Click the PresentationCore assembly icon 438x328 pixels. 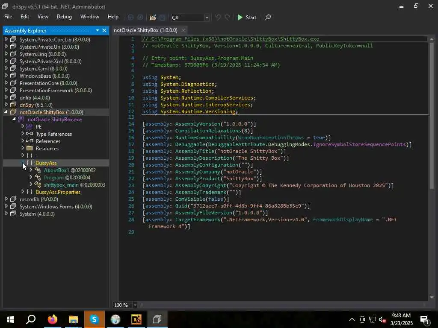pyautogui.click(x=13, y=83)
